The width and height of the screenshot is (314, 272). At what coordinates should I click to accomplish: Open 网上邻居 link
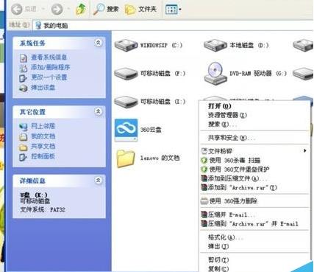coord(43,126)
